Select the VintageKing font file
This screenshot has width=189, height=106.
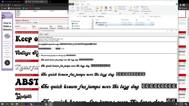pyautogui.click(x=125, y=25)
